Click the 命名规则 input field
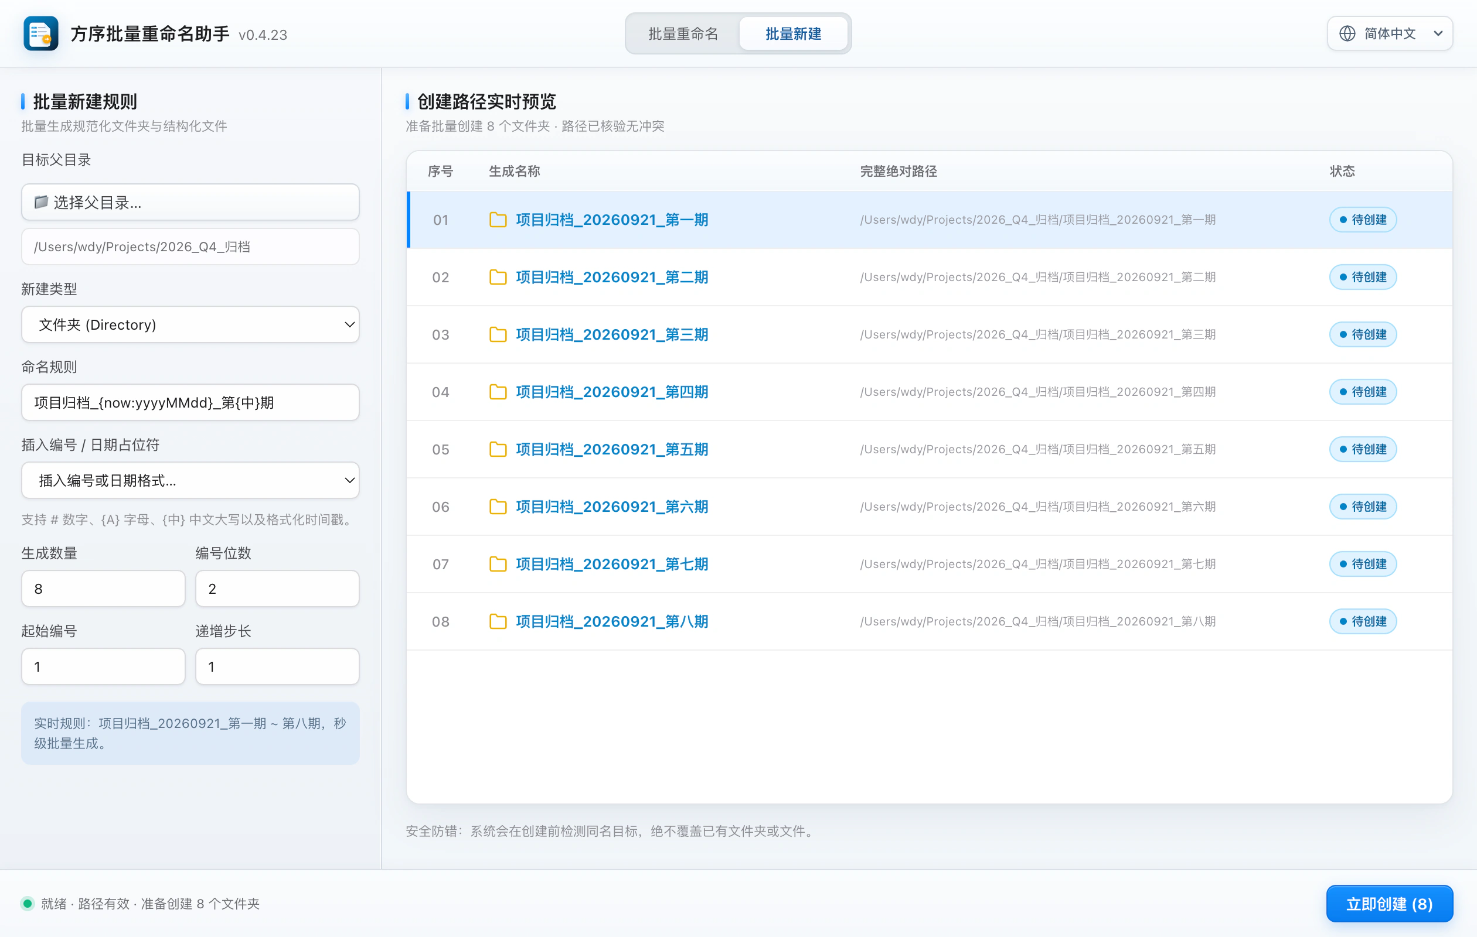 click(x=190, y=403)
